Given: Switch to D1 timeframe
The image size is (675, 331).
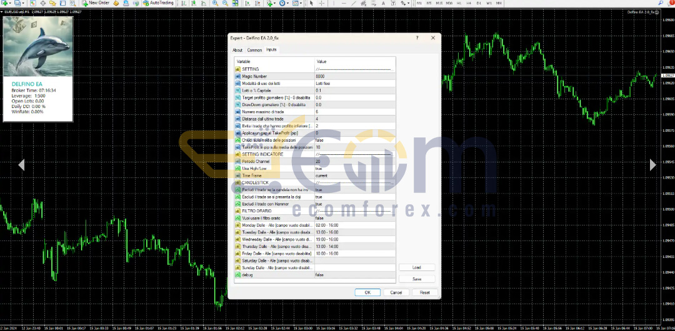Looking at the screenshot, I should (x=479, y=3).
